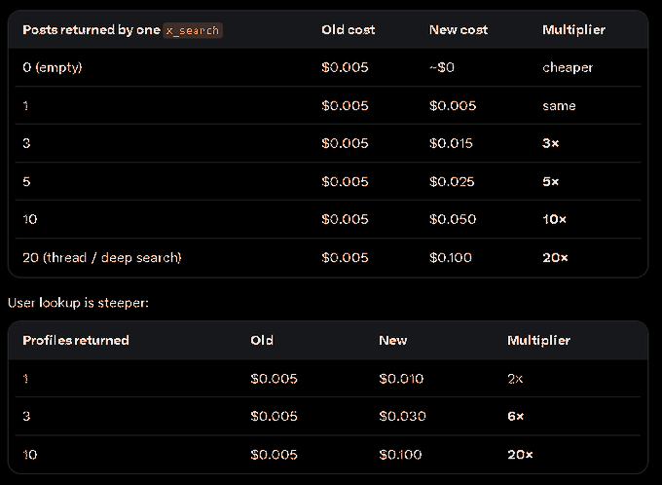The image size is (662, 485).
Task: Click '1' label in the profiles returned column
Action: coord(25,379)
